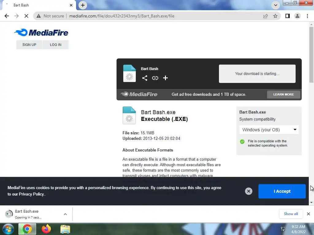Click Chrome icon in taskbar
This screenshot has height=235, width=314.
pyautogui.click(x=27, y=229)
